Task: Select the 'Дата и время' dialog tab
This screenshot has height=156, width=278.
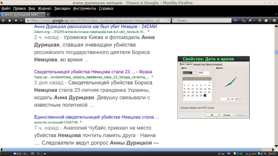Action: click(x=186, y=64)
